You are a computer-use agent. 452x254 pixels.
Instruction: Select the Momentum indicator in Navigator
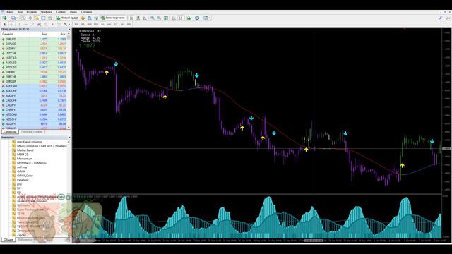pos(25,159)
